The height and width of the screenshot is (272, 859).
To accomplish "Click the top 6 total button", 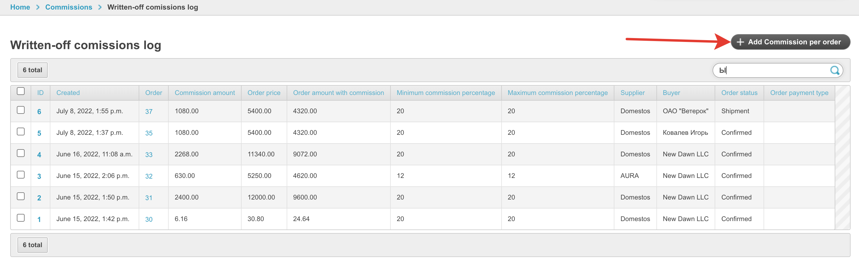I will [x=32, y=70].
